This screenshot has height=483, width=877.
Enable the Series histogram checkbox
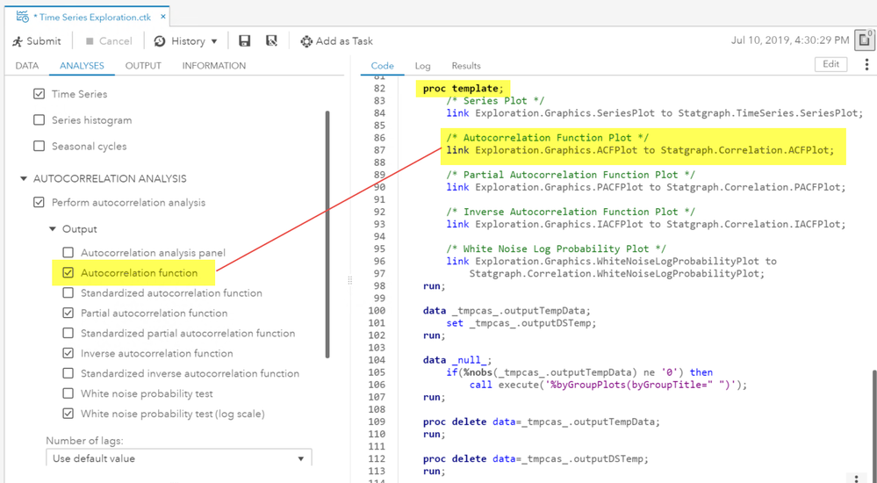point(39,120)
